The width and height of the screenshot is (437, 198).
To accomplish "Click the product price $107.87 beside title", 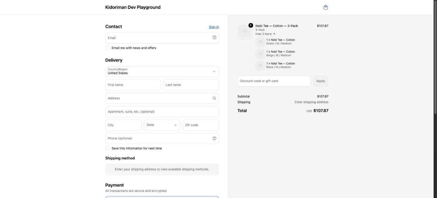I will [x=322, y=26].
